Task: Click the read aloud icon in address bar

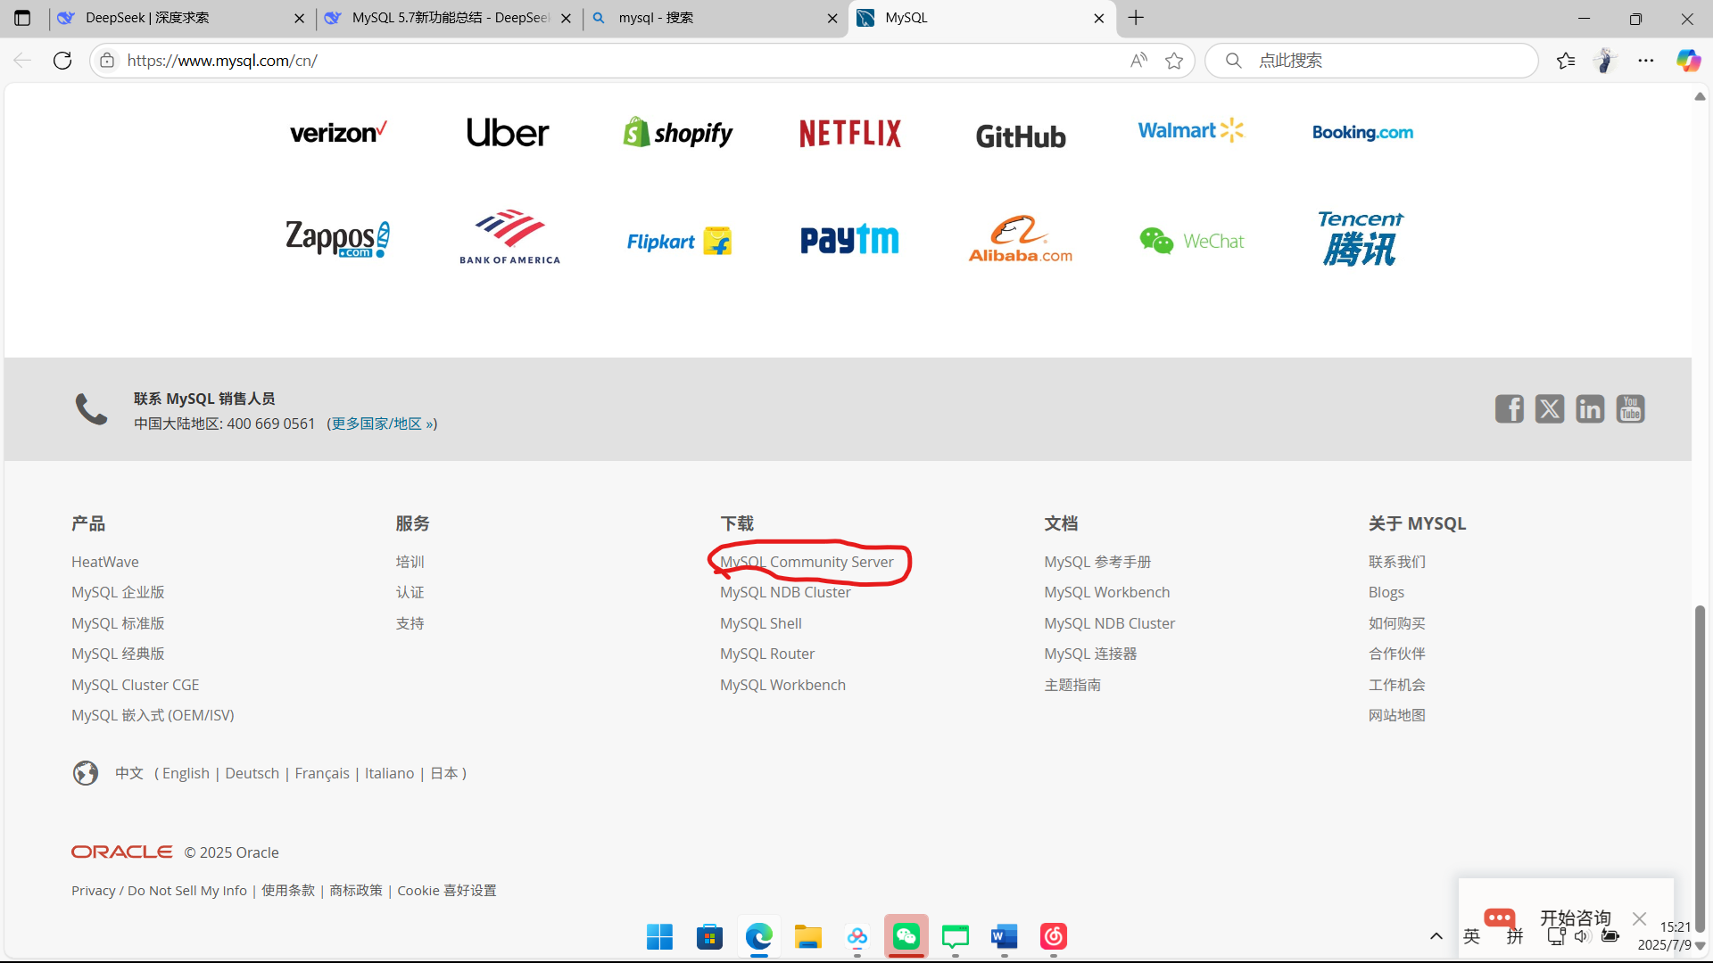Action: (x=1138, y=61)
